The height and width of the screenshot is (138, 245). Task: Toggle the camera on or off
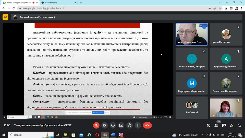click(x=104, y=125)
